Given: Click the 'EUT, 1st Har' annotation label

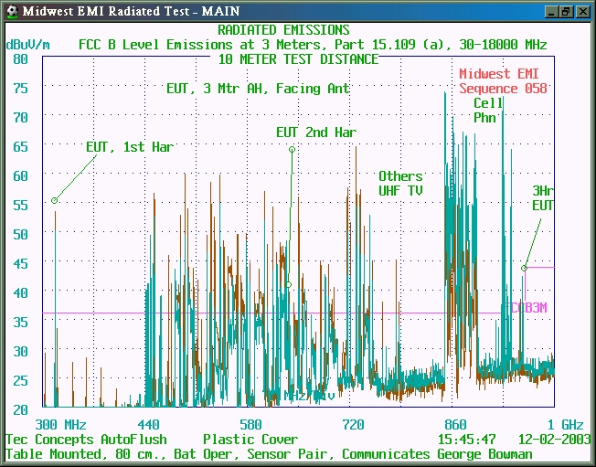Looking at the screenshot, I should [129, 146].
